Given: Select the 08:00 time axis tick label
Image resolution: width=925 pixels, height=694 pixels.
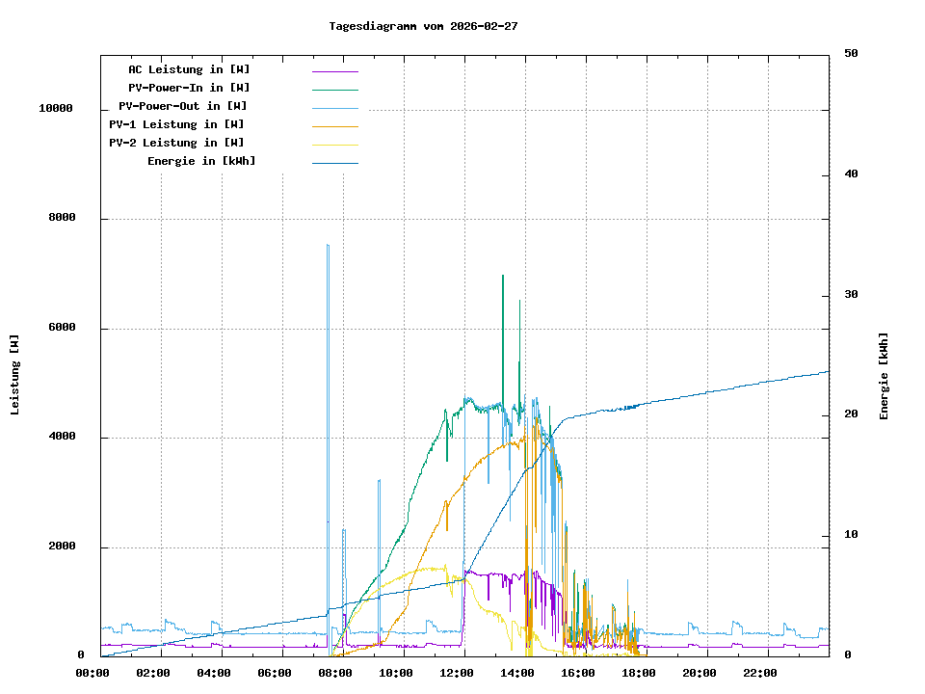Looking at the screenshot, I should (335, 673).
